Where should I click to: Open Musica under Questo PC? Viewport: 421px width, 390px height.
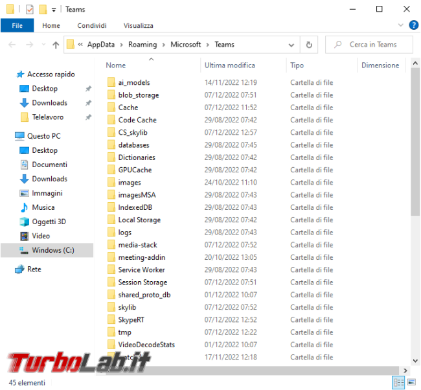(43, 207)
